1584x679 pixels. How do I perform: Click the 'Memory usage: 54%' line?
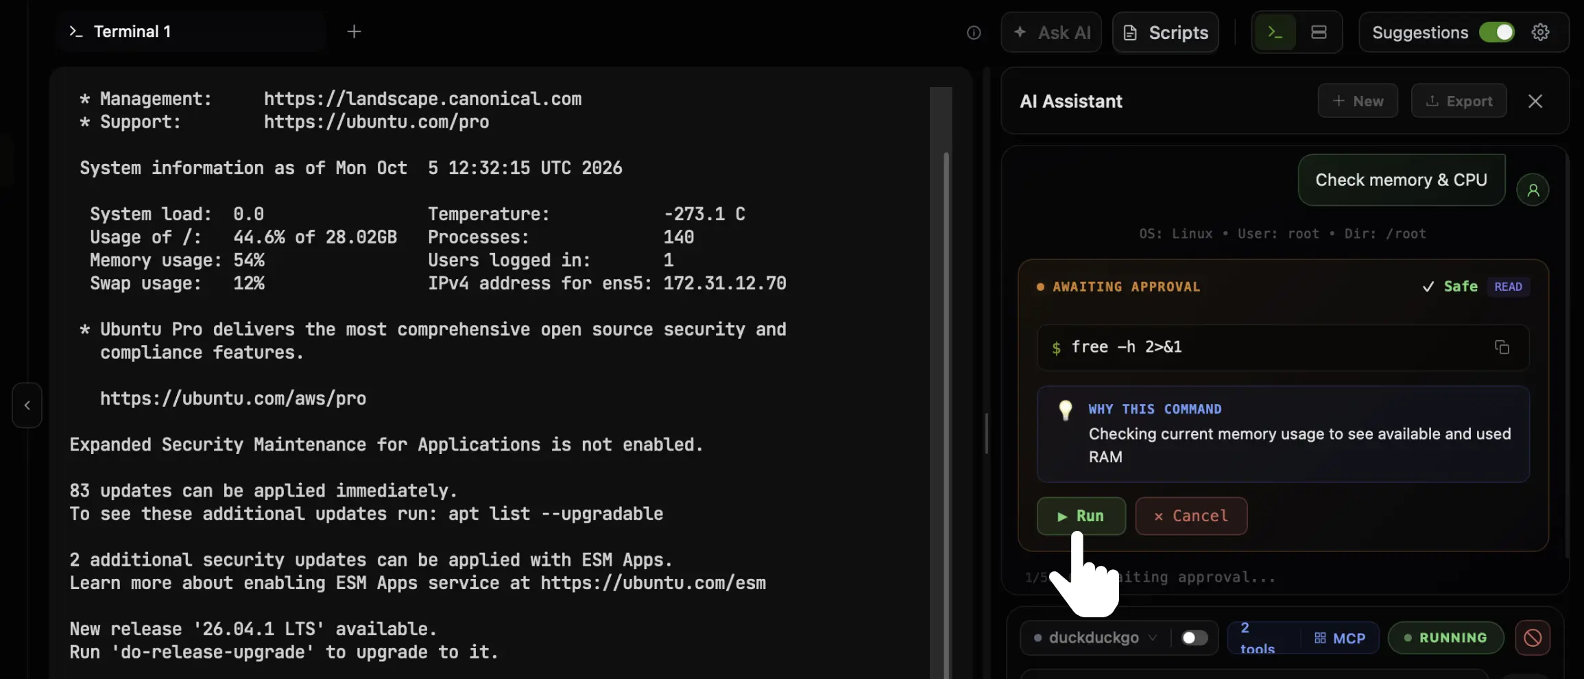[177, 261]
